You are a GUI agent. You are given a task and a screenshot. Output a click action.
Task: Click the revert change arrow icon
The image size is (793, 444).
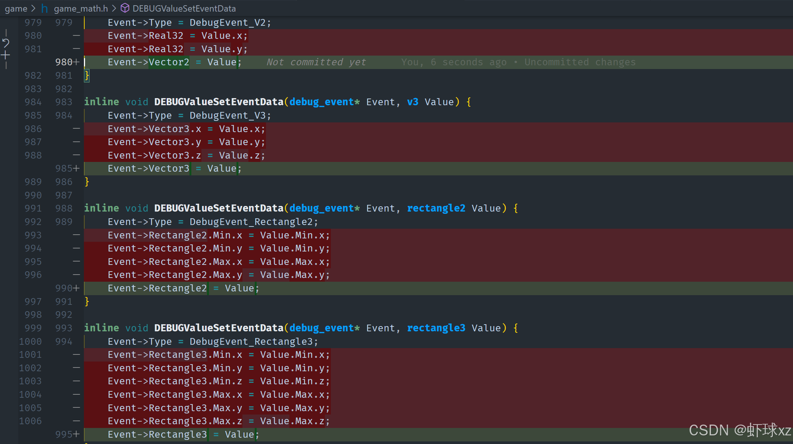click(x=6, y=43)
